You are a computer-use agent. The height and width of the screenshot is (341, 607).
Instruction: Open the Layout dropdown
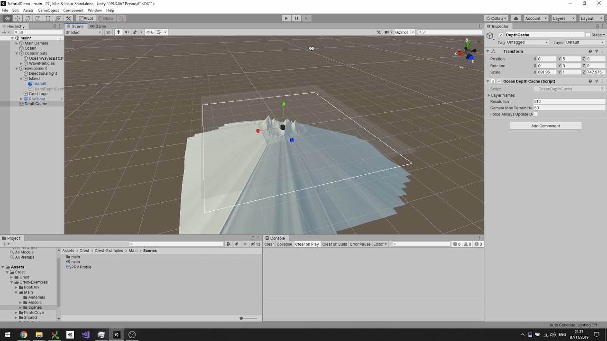(x=591, y=18)
